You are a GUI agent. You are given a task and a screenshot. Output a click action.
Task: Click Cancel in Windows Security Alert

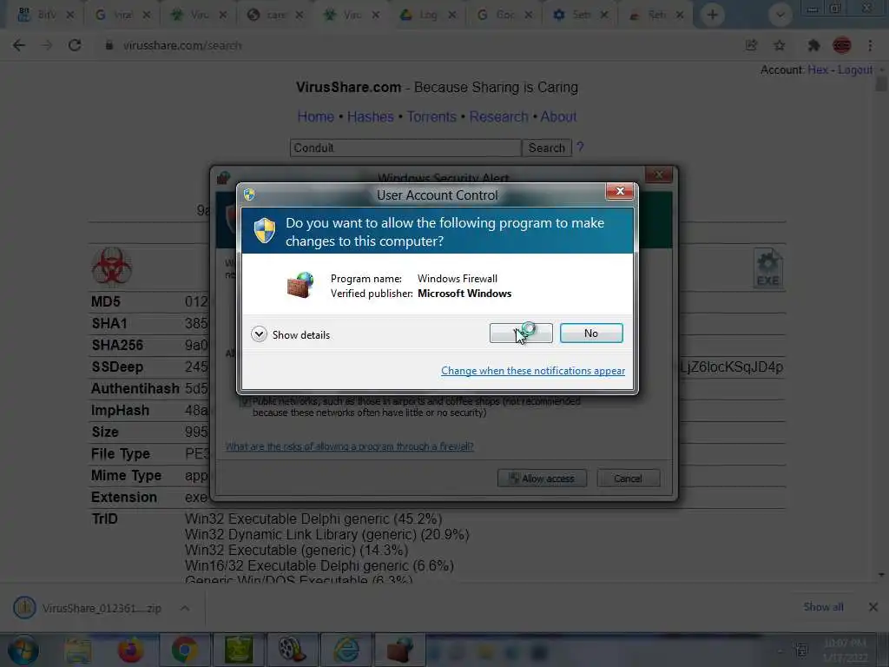pyautogui.click(x=629, y=479)
